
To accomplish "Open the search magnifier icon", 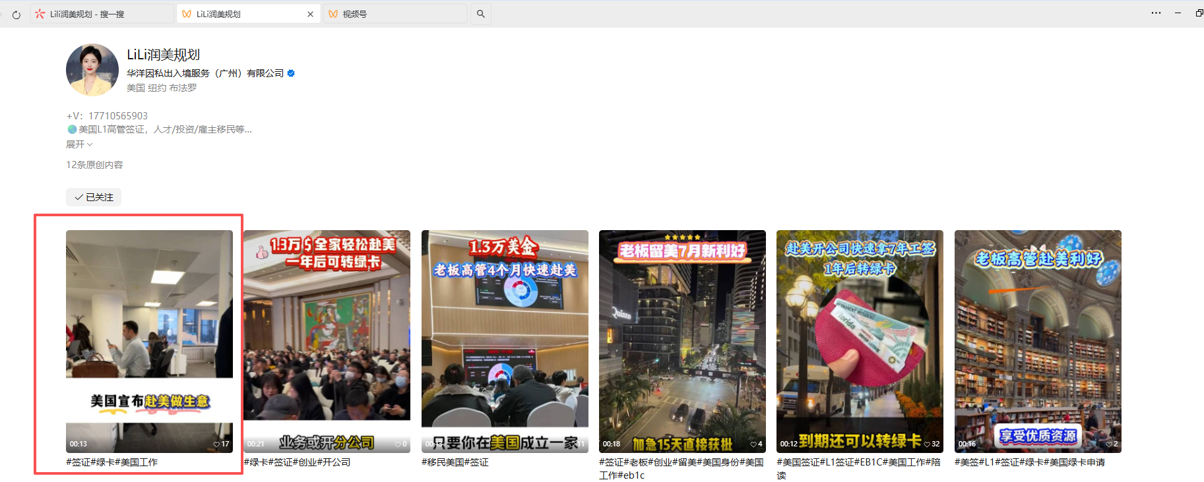I will click(481, 14).
